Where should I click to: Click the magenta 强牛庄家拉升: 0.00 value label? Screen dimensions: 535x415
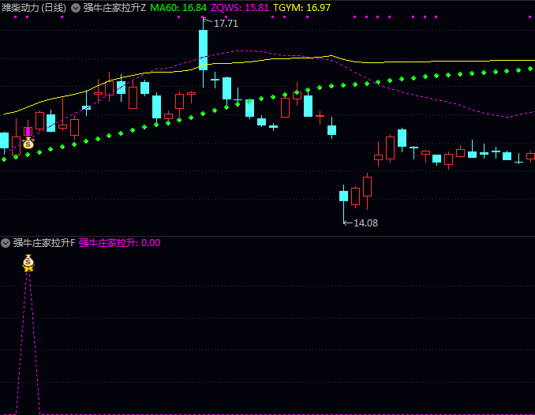click(x=119, y=243)
